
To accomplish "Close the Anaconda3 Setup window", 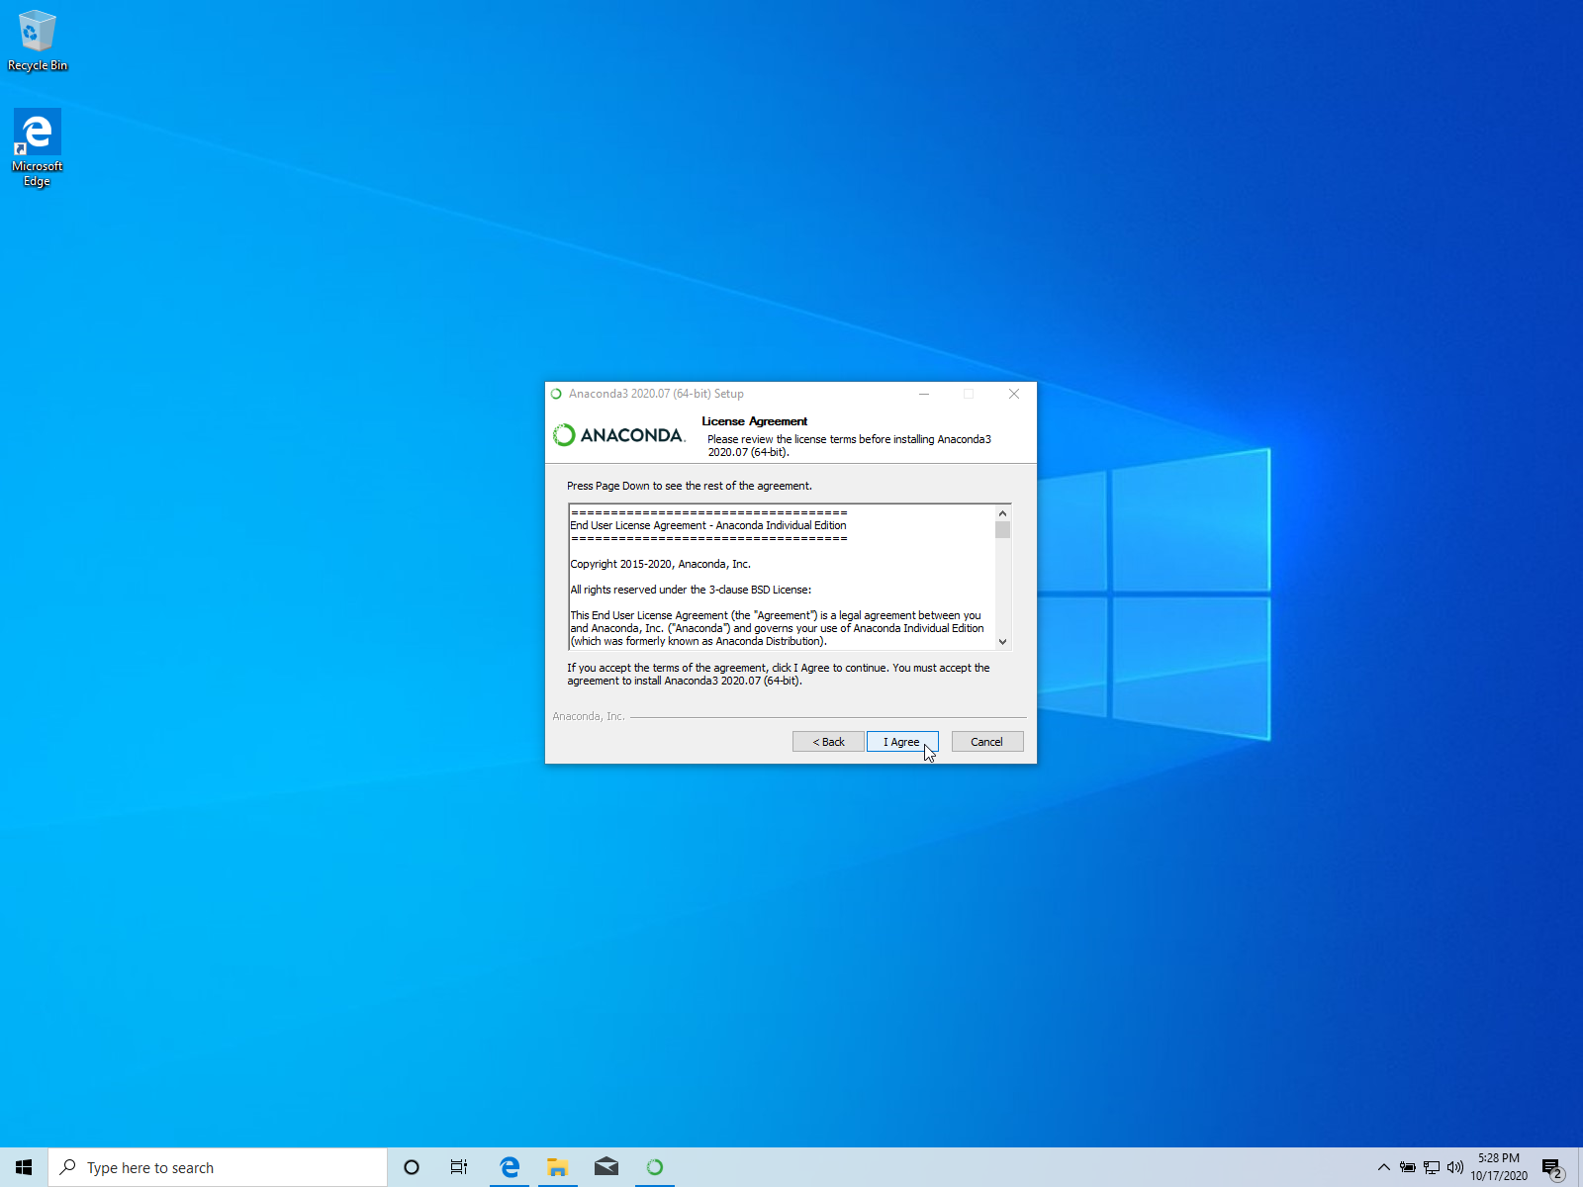I will click(x=1014, y=394).
